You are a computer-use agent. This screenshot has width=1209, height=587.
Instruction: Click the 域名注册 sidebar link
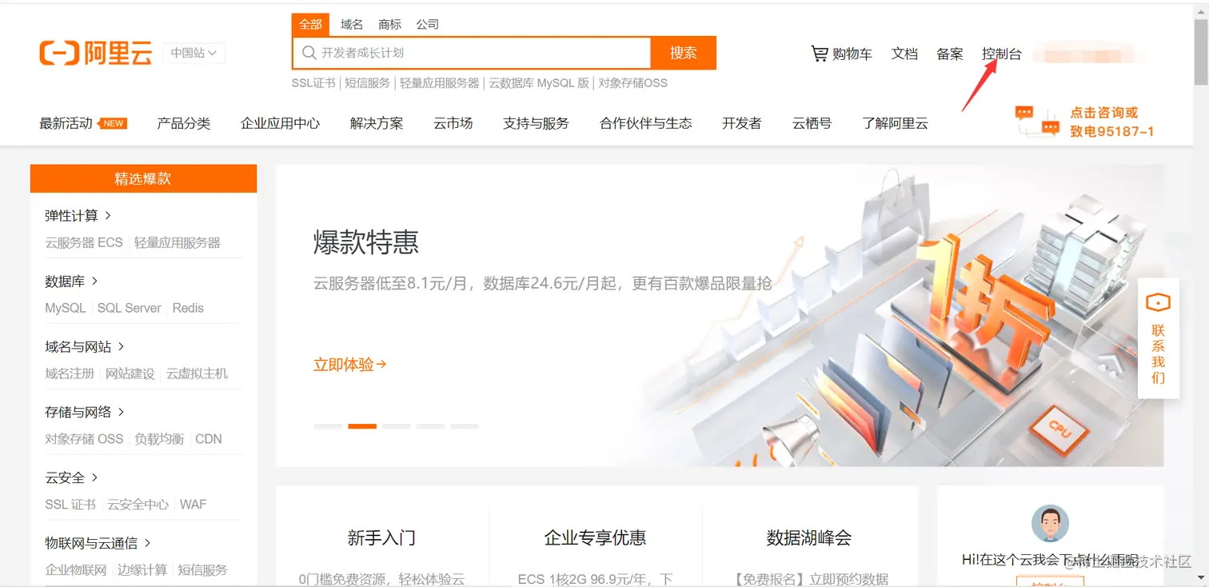70,373
